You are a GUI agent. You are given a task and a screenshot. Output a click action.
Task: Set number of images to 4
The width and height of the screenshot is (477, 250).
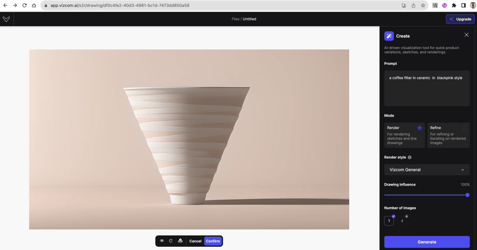point(402,221)
